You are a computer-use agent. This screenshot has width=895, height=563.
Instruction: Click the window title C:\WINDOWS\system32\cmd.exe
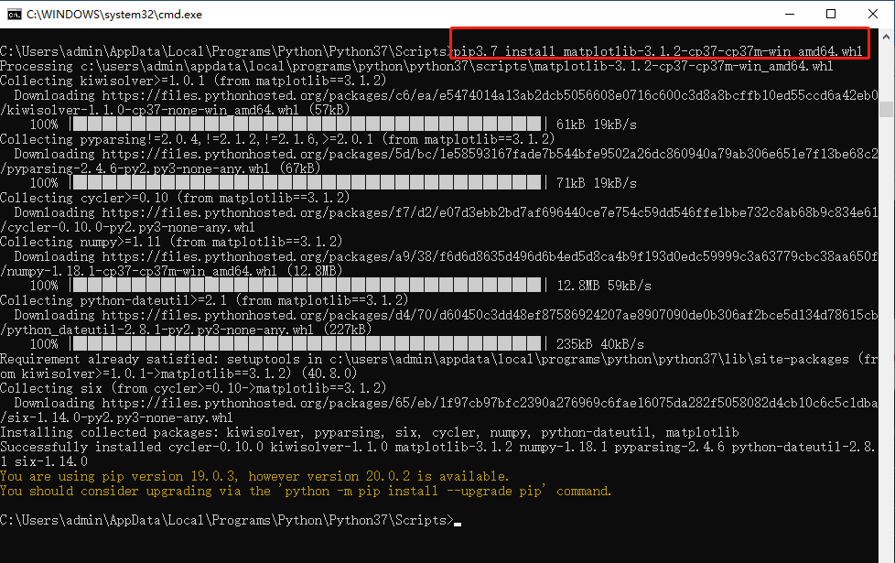point(114,15)
